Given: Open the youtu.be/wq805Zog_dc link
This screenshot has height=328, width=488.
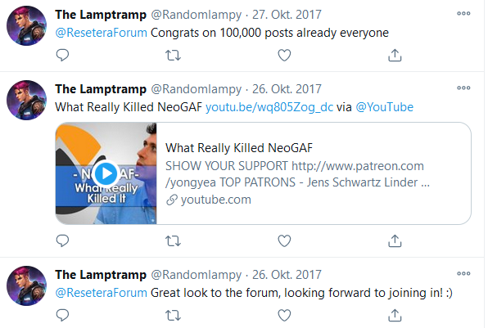Looking at the screenshot, I should coord(269,107).
